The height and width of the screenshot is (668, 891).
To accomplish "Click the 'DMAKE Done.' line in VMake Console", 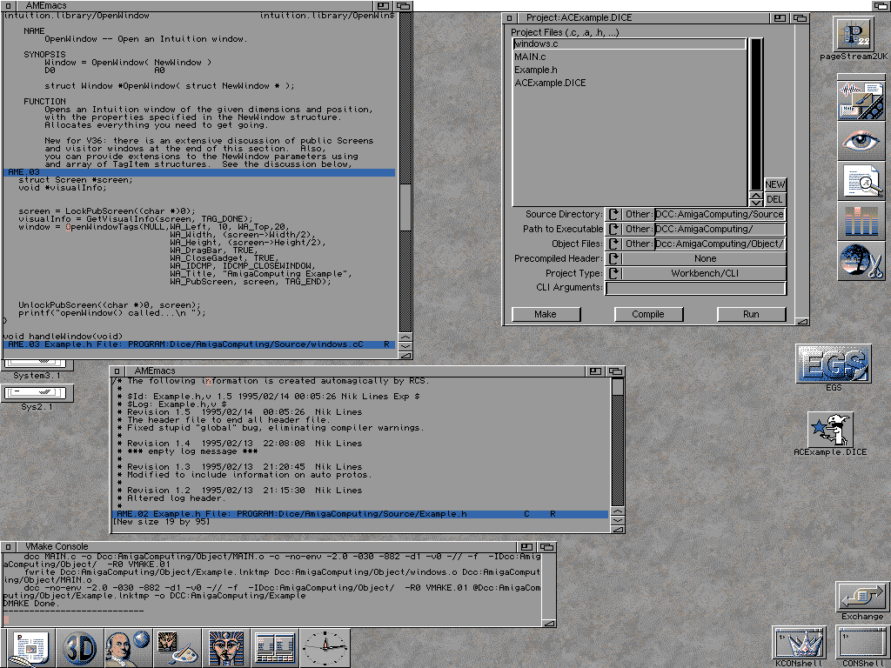I will click(30, 604).
